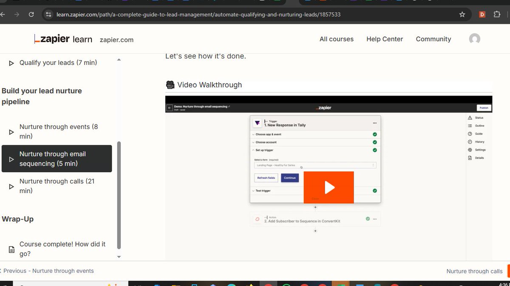Go back using the browser back arrow
Image resolution: width=510 pixels, height=286 pixels.
[x=3, y=14]
